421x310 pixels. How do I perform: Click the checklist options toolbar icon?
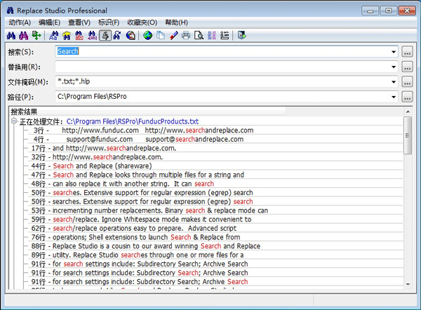coord(225,36)
